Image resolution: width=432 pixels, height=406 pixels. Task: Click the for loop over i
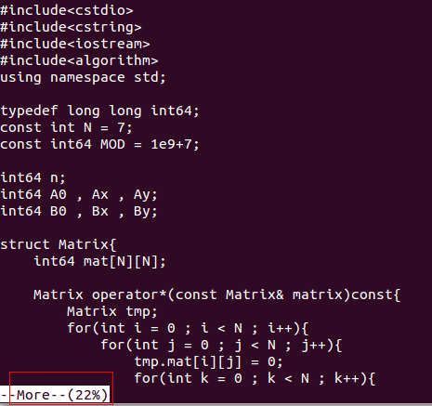(x=188, y=328)
